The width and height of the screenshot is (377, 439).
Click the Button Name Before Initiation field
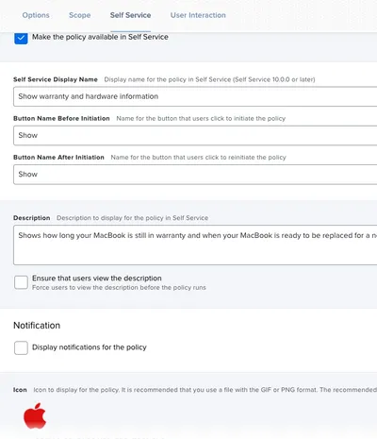[195, 135]
